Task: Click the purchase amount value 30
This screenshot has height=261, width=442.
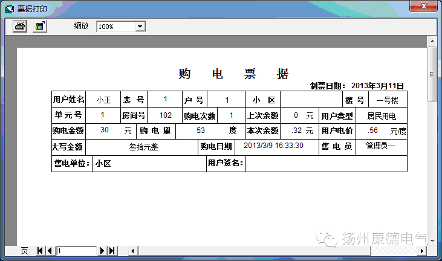Action: click(104, 130)
